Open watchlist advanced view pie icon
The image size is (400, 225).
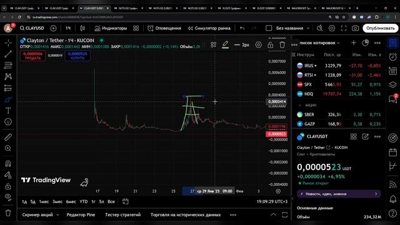tap(365, 43)
